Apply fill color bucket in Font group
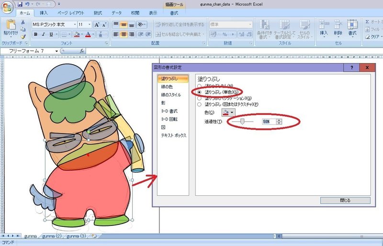The height and width of the screenshot is (246, 383). tap(77, 34)
